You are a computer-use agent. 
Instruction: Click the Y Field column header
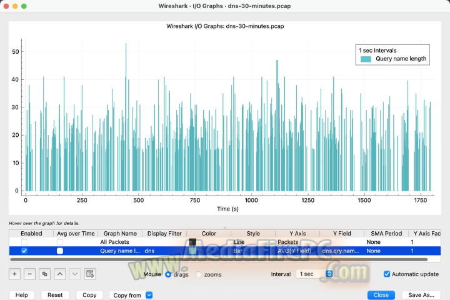342,233
